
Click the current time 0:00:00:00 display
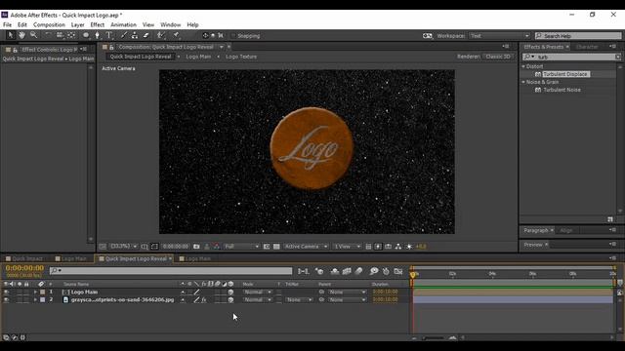24,268
